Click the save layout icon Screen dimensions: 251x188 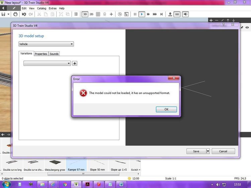pyautogui.click(x=3, y=14)
